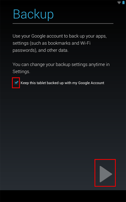This screenshot has height=202, width=126.
Task: Click the blue checkmark inside the checkbox
Action: pos(16,82)
